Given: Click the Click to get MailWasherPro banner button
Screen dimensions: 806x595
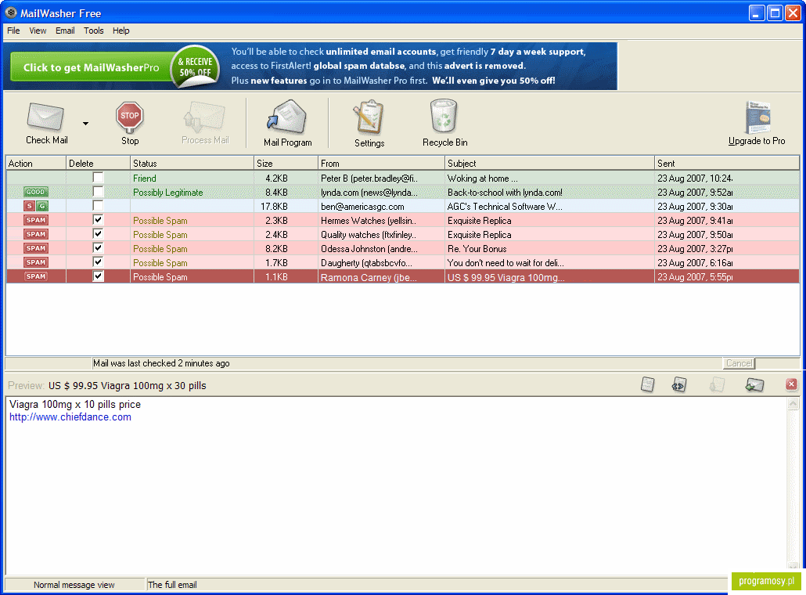Looking at the screenshot, I should (91, 67).
